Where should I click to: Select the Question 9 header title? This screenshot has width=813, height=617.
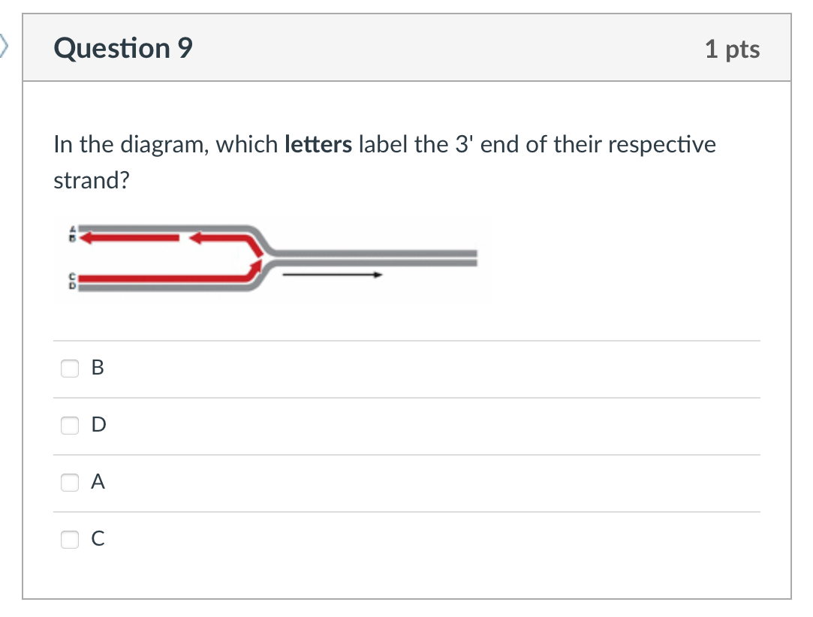point(122,47)
